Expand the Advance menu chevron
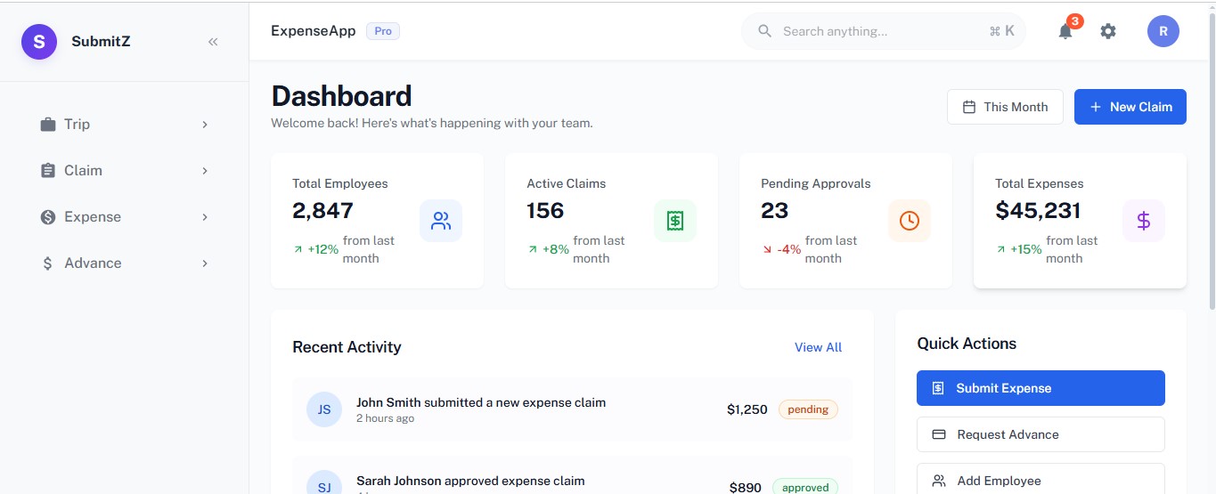Screen dimensions: 1216x494 point(205,263)
